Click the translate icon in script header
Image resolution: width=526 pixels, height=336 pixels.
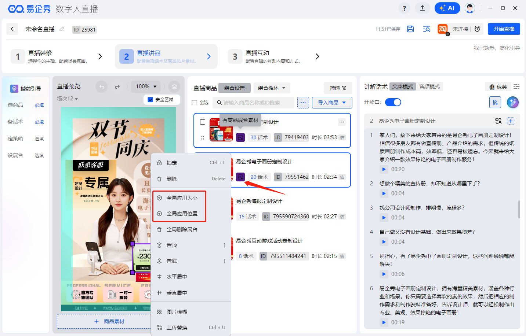[x=498, y=121]
